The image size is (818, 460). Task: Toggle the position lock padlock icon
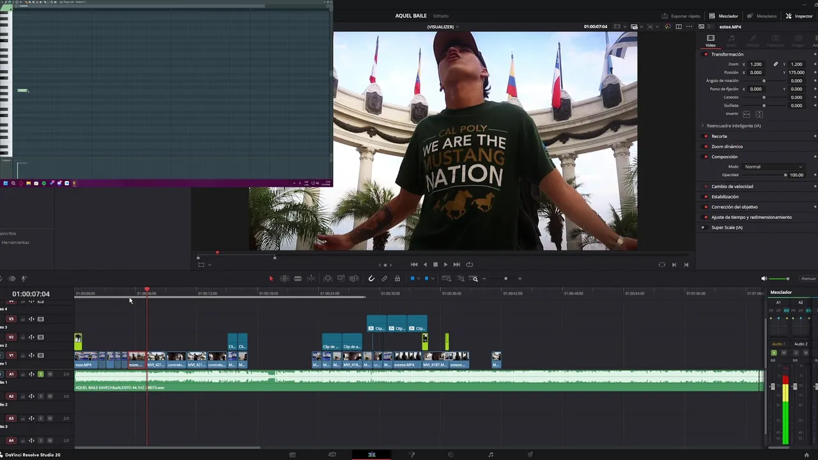point(397,279)
